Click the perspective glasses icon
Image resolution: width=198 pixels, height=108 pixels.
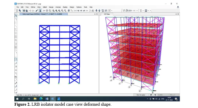pos(93,11)
